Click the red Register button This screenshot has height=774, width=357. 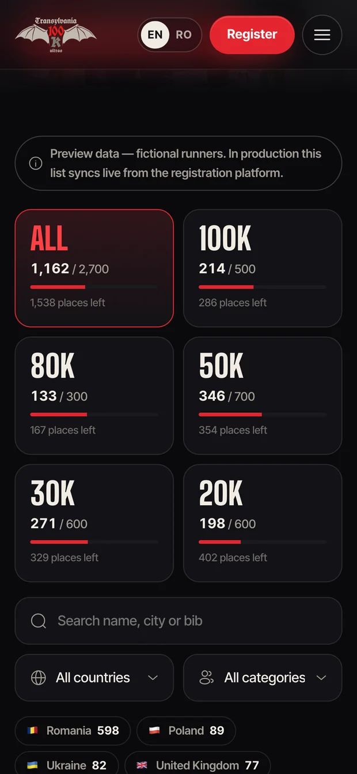pyautogui.click(x=252, y=35)
